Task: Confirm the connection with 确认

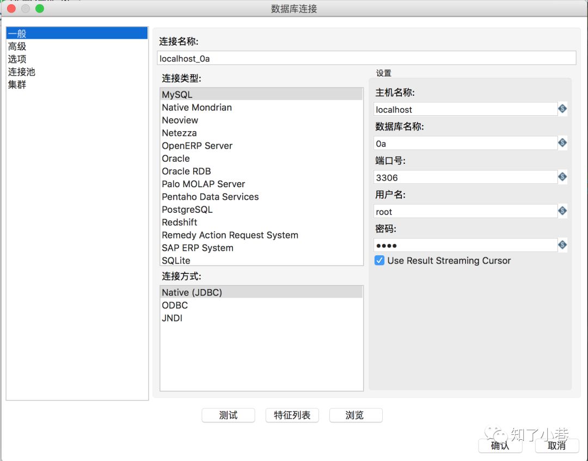Action: pos(500,446)
